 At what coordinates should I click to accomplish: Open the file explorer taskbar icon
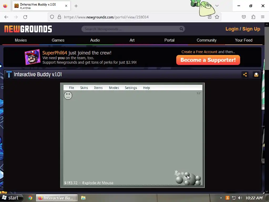(x=83, y=198)
